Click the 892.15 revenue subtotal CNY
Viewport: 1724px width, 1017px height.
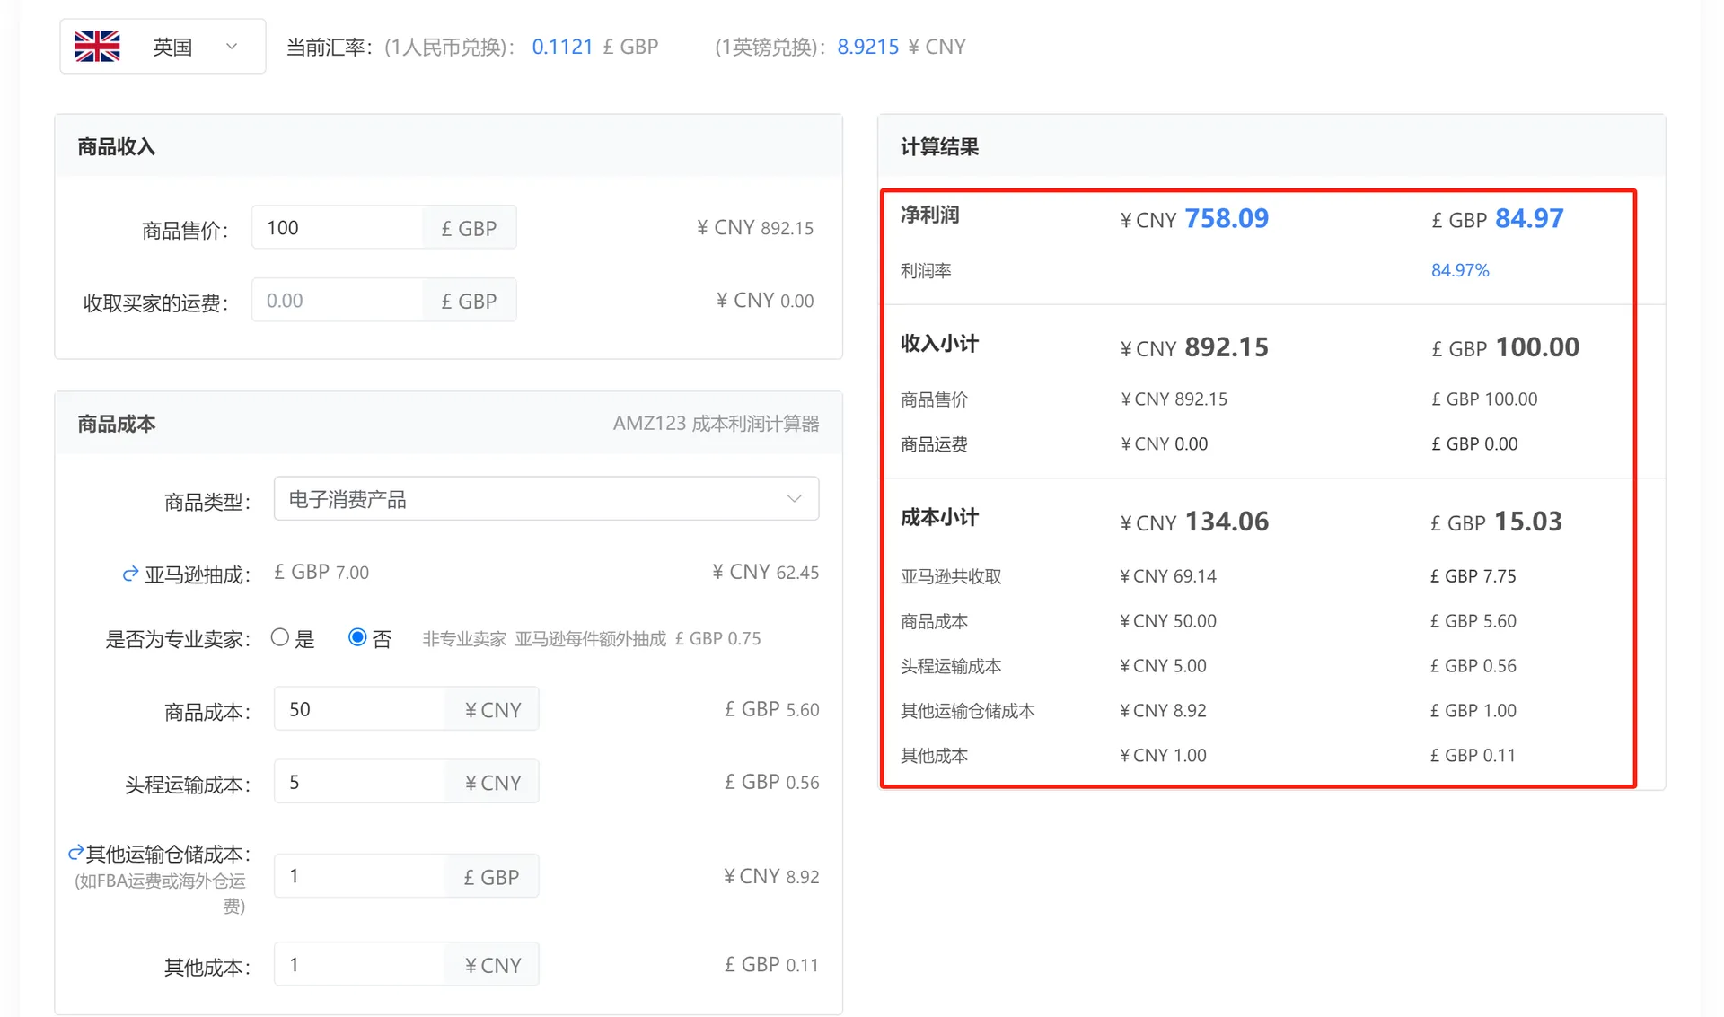pos(1227,347)
